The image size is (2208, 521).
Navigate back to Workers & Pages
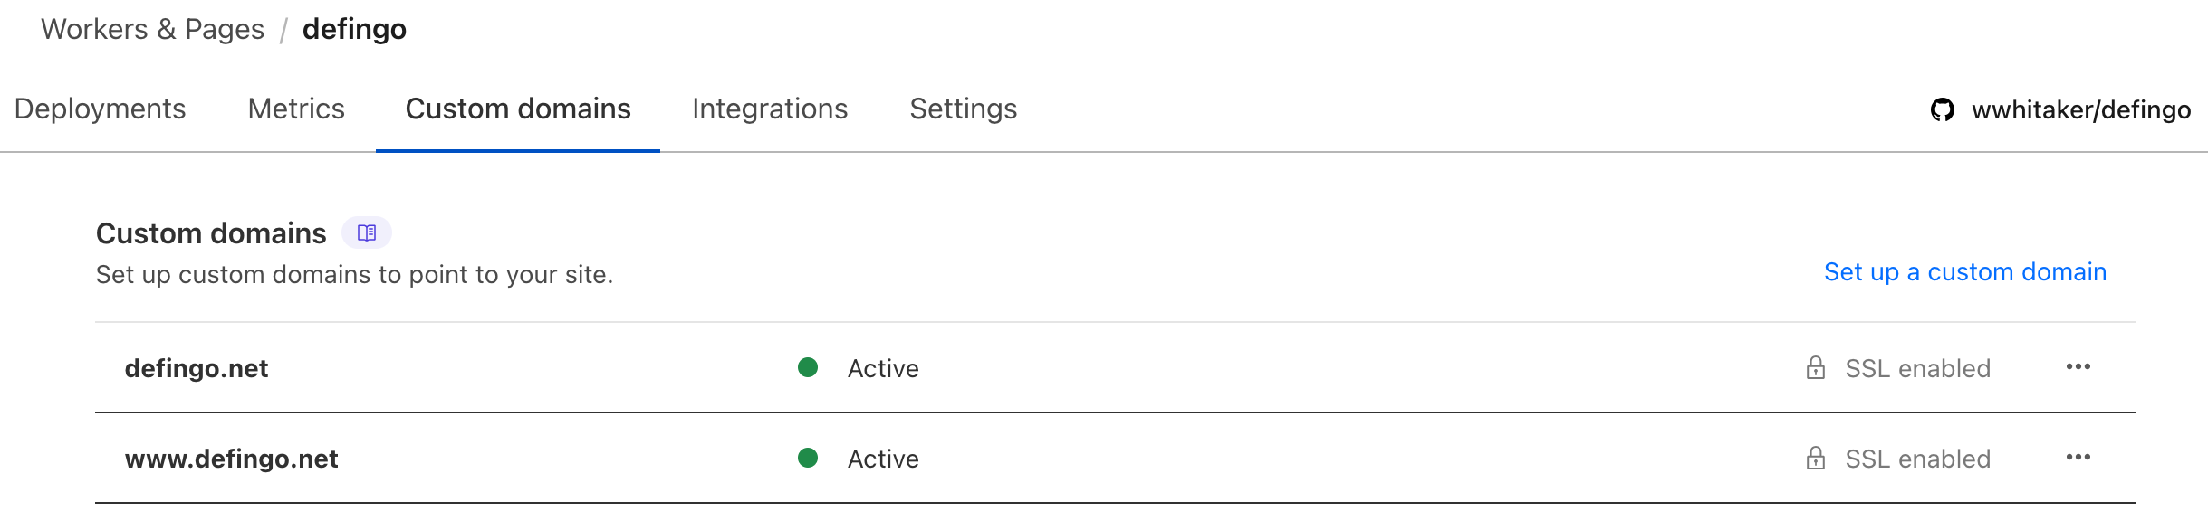tap(151, 29)
